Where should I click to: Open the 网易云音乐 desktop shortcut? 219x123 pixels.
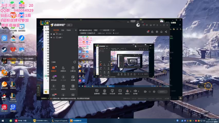4,108
